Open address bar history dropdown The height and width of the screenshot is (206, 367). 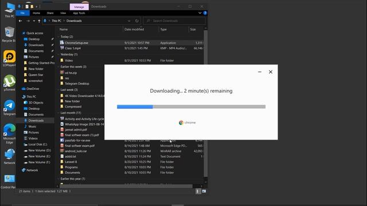pos(129,21)
